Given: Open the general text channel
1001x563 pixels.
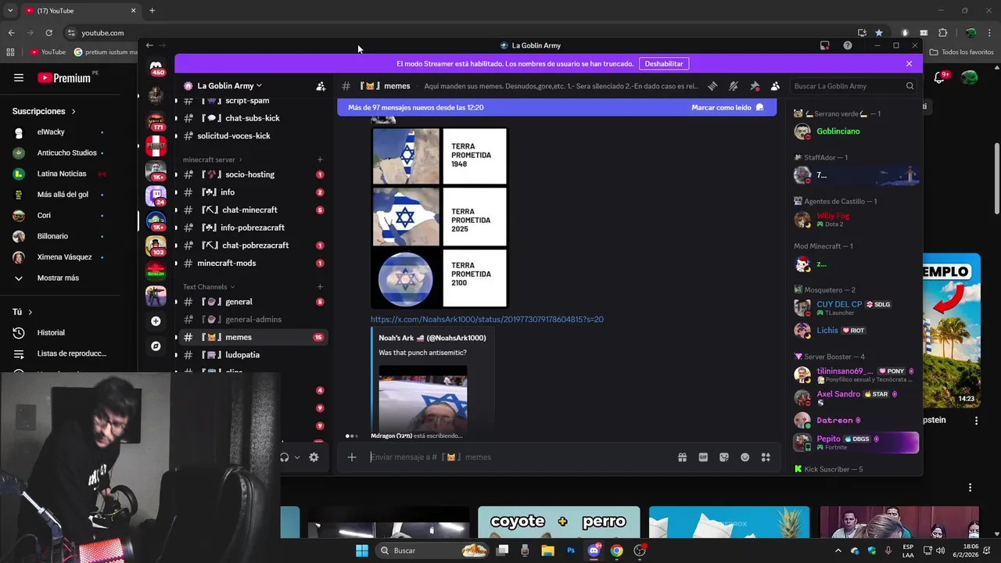Looking at the screenshot, I should point(252,302).
